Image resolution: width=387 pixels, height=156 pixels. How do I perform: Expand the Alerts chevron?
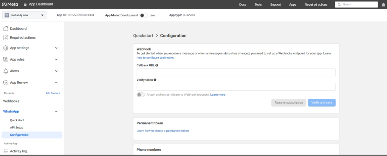[x=56, y=71]
